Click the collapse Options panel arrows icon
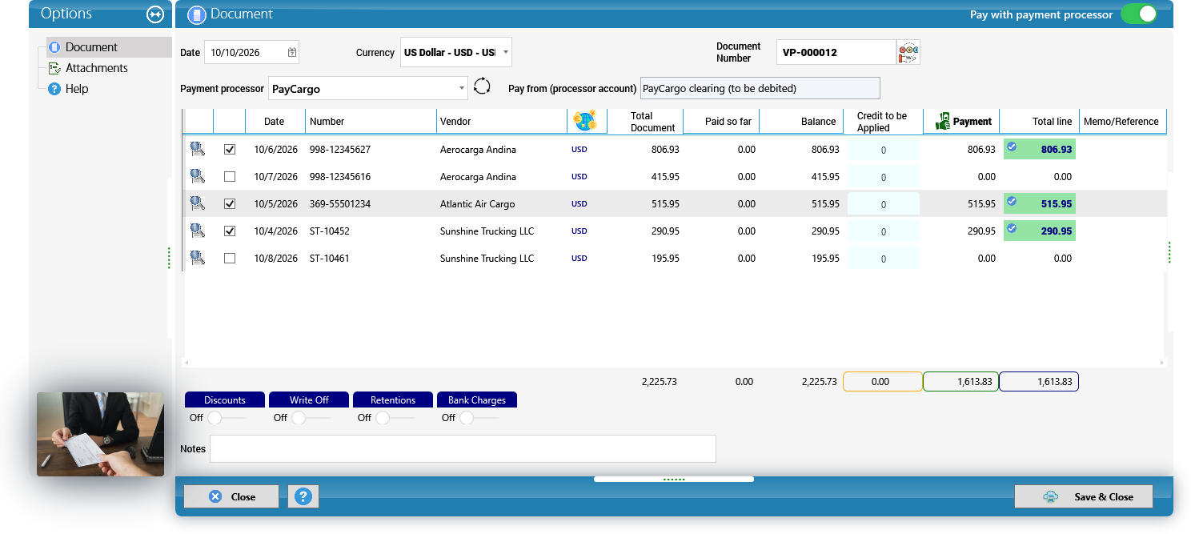 pos(155,14)
